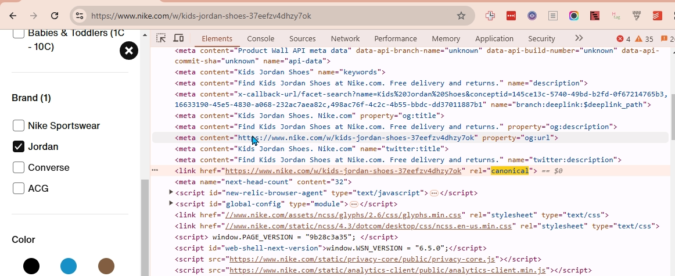Open the Application tab
Image resolution: width=675 pixels, height=276 pixels.
click(494, 39)
